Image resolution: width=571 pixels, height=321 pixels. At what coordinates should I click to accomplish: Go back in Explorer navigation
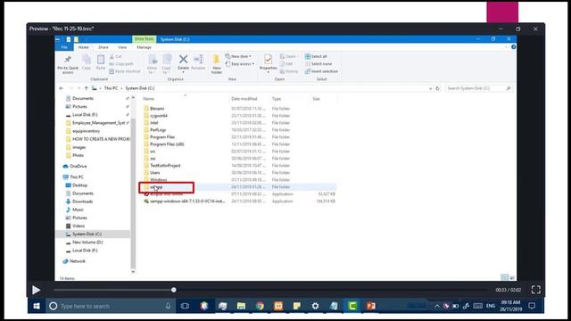coord(62,88)
